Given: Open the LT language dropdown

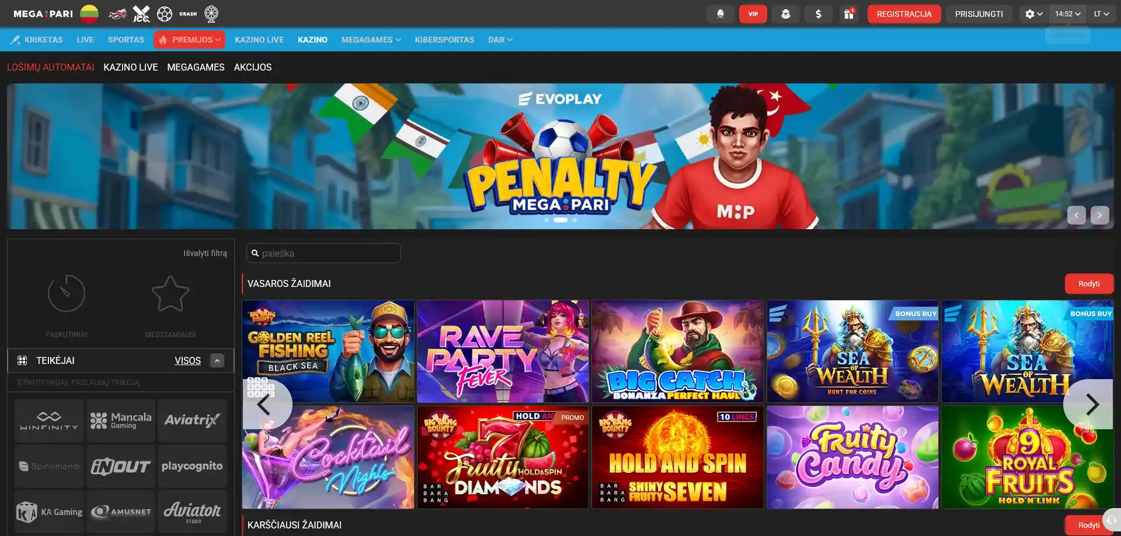Looking at the screenshot, I should [x=1101, y=14].
